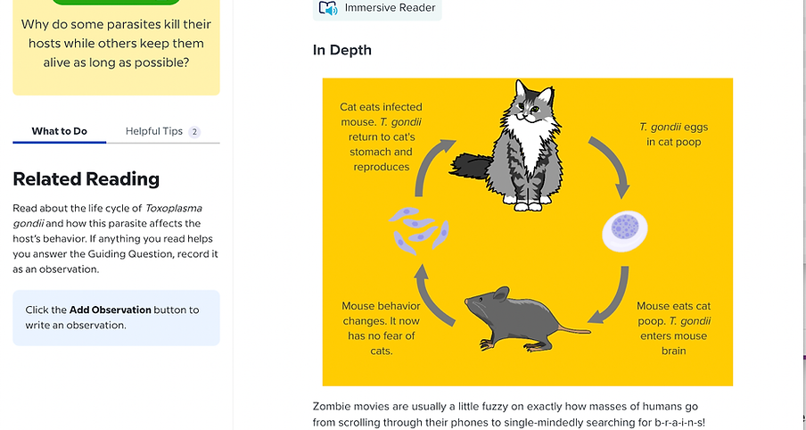
Task: Click the purple parasite cluster icon
Action: coord(419,230)
